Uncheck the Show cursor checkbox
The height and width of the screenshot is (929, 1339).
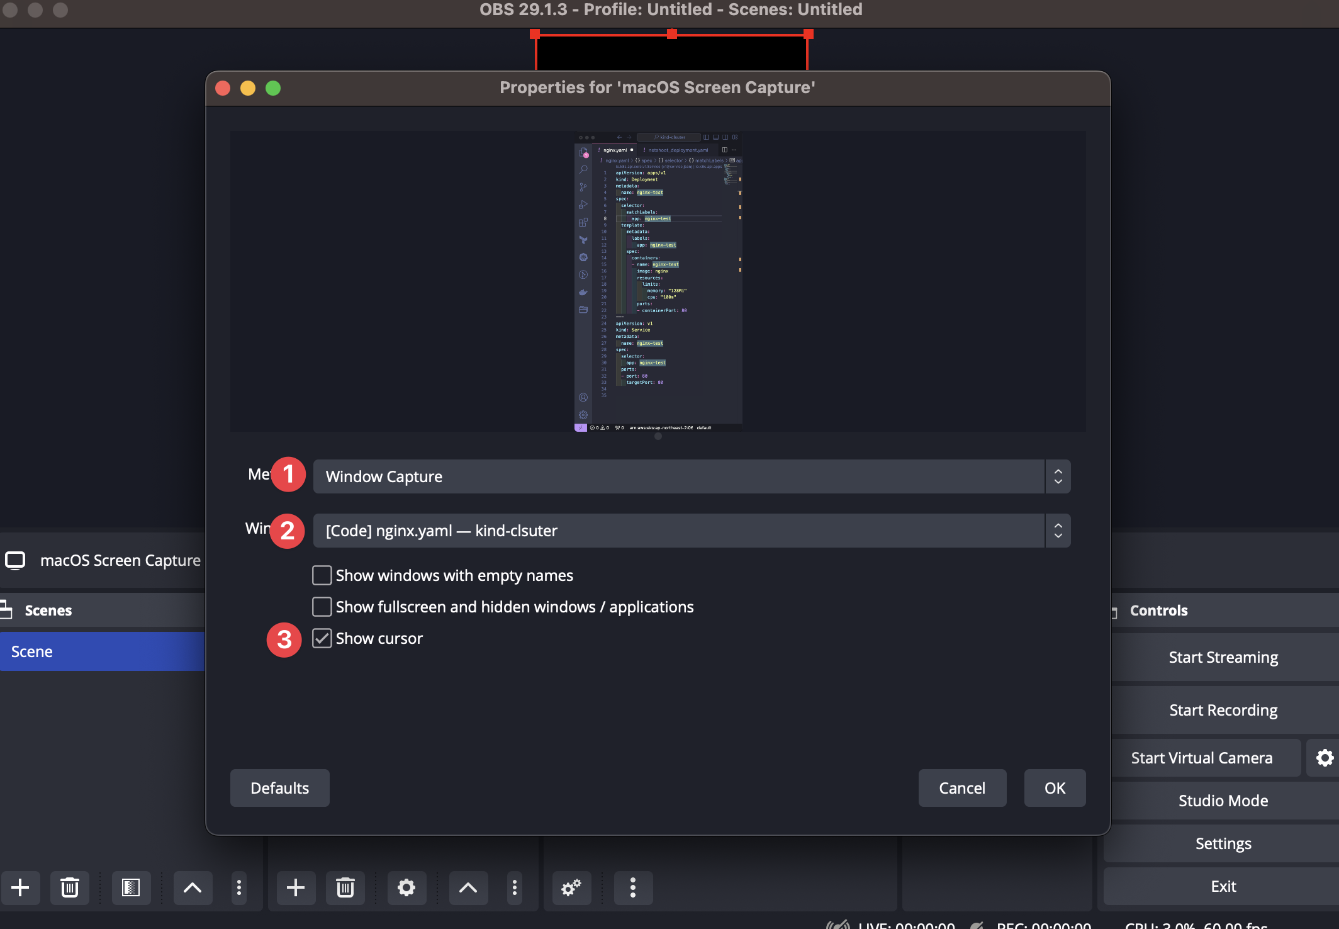coord(322,638)
